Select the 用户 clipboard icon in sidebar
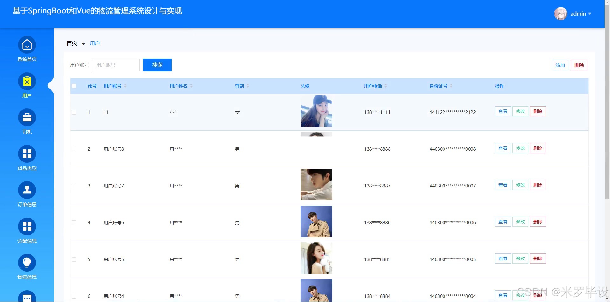The height and width of the screenshot is (302, 610). pyautogui.click(x=27, y=82)
